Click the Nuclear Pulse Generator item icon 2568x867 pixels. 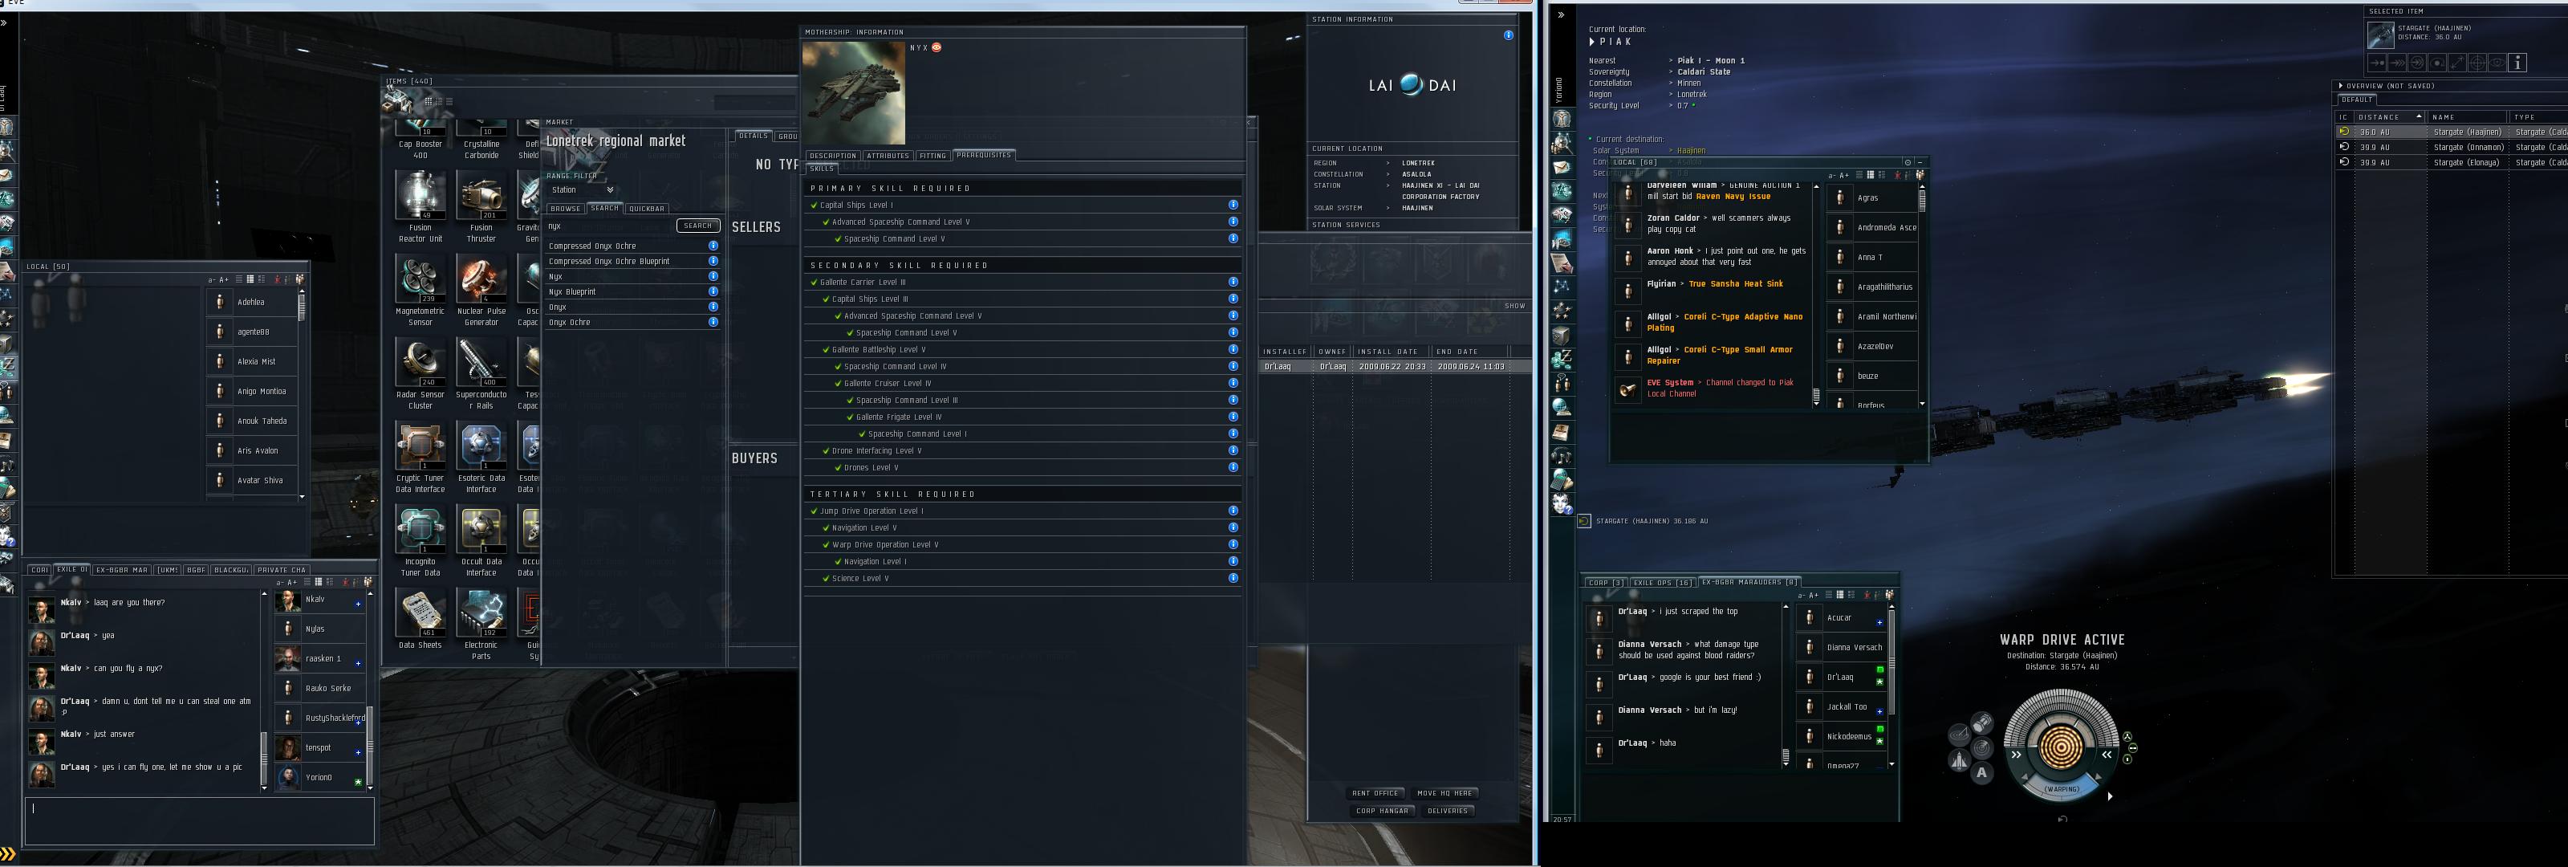pyautogui.click(x=481, y=279)
